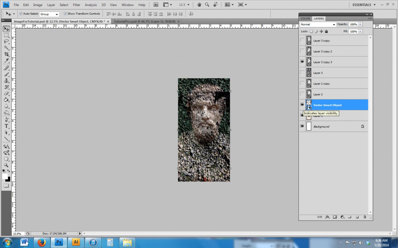Open the Auto-Select scope dropdown

tap(49, 14)
